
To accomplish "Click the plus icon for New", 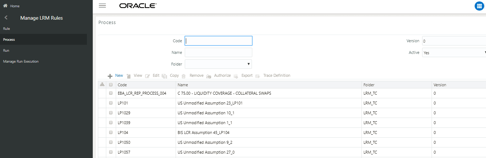I will pos(110,76).
